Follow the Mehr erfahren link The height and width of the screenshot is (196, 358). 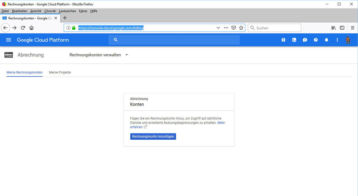221,123
